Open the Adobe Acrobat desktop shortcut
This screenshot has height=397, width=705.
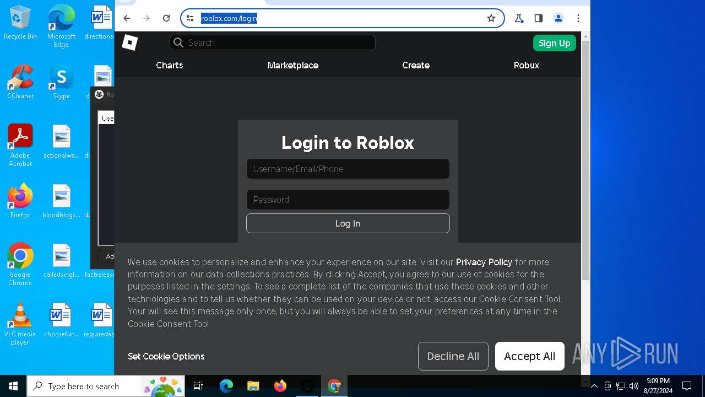click(x=20, y=146)
